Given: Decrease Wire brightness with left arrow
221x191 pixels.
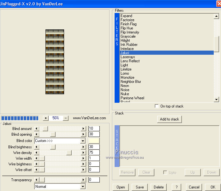Looking at the screenshot, I should tap(37, 164).
